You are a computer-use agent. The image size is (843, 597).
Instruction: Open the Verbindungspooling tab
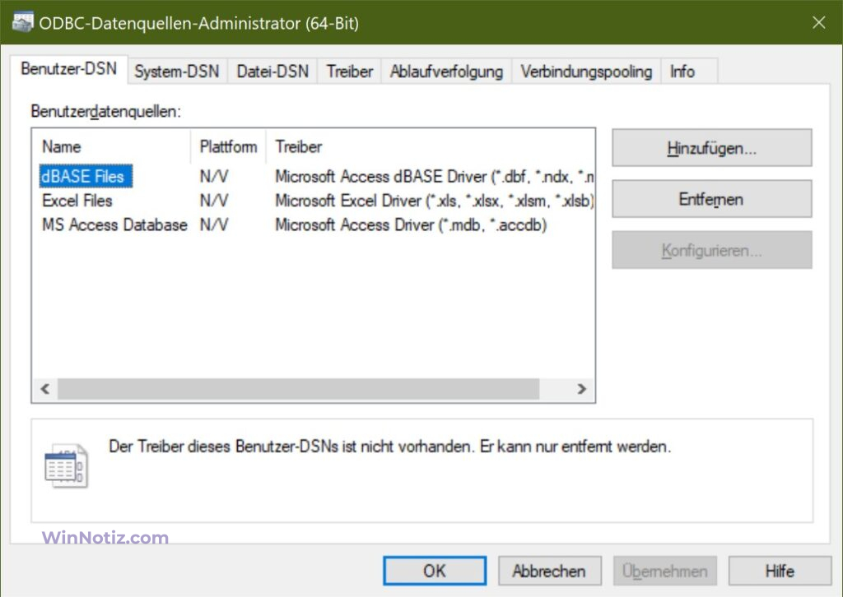click(585, 72)
